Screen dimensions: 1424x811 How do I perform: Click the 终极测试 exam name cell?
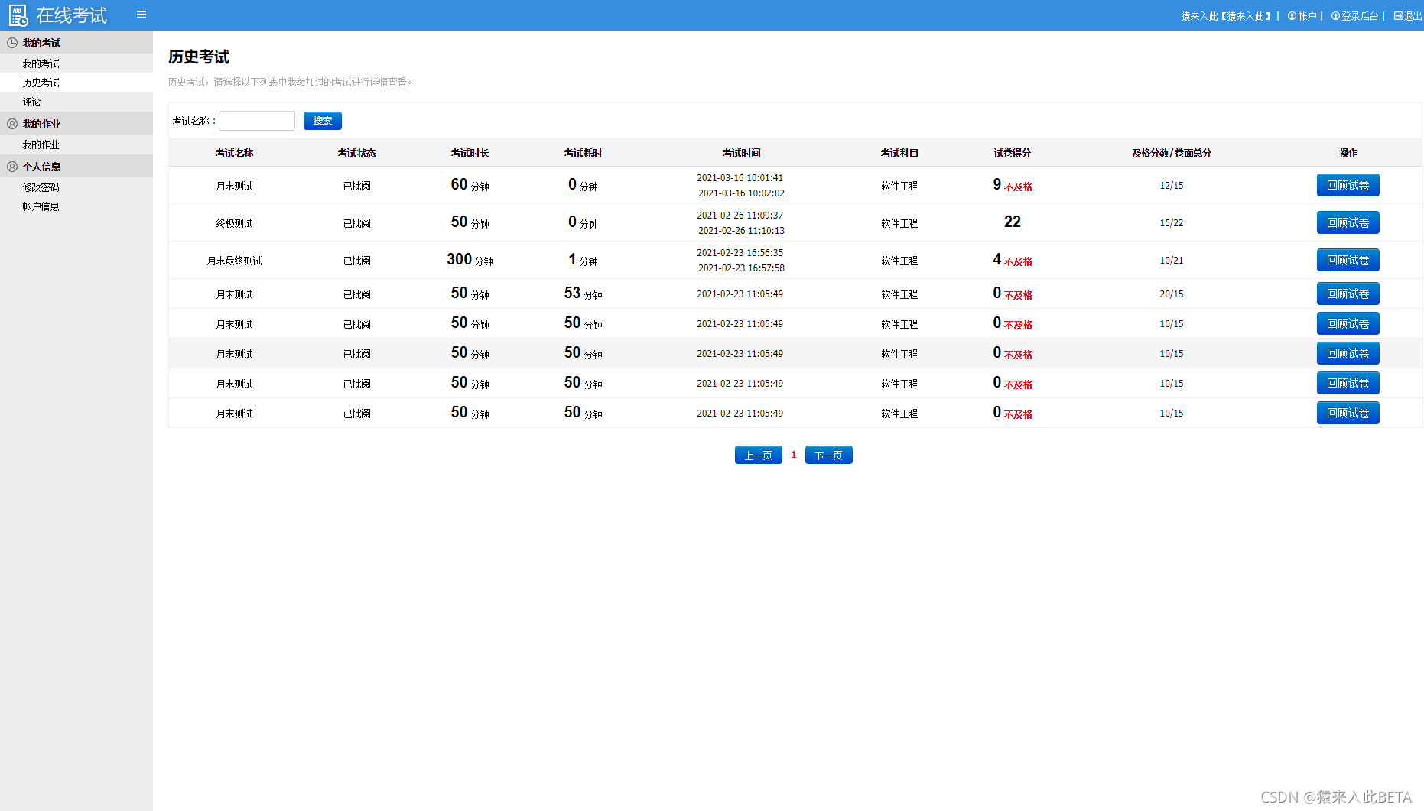235,223
